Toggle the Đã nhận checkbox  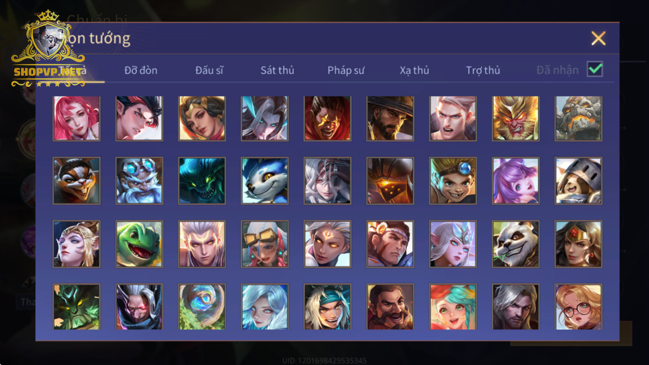click(595, 70)
